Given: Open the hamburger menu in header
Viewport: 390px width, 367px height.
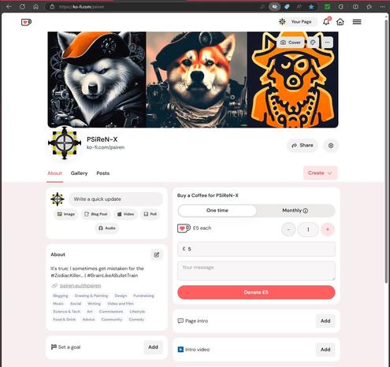Looking at the screenshot, I should (x=357, y=22).
